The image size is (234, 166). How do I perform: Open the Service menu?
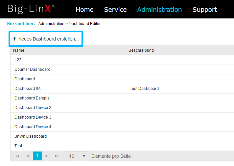pos(115,10)
